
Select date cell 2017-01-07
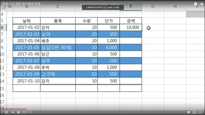[x=27, y=61]
